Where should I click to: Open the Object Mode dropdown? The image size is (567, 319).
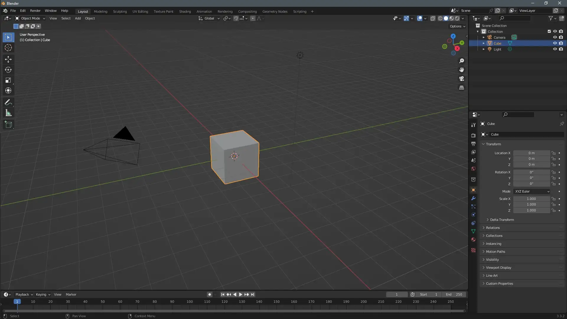coord(30,18)
